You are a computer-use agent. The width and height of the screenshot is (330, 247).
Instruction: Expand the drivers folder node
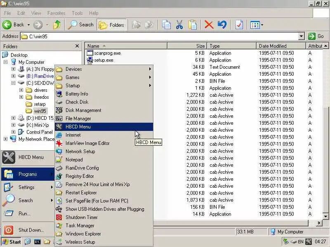pos(21,90)
